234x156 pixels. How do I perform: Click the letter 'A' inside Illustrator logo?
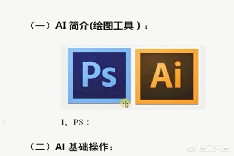[x=161, y=75]
